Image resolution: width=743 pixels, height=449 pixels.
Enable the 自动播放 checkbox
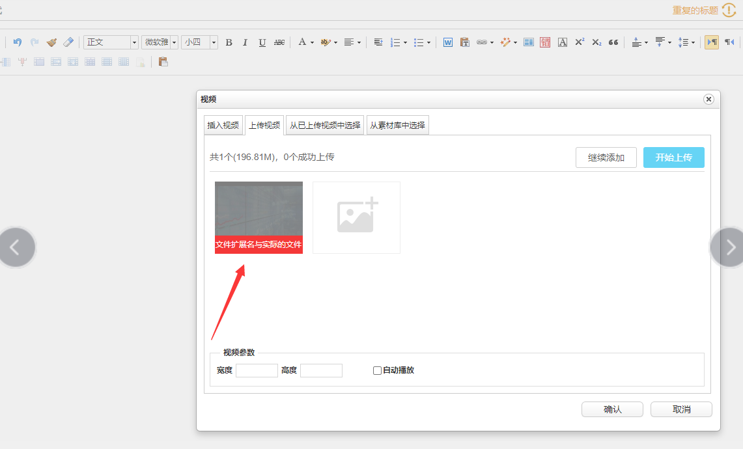click(377, 370)
